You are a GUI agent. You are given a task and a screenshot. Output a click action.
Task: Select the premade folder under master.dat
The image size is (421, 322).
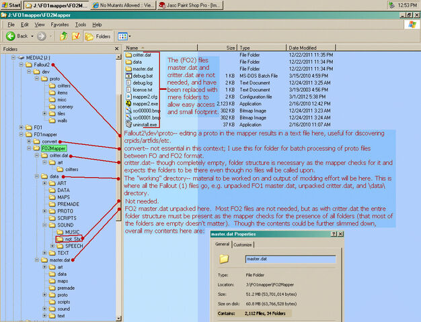(66, 288)
